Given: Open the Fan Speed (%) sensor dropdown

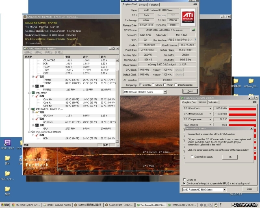Looking at the screenshot, I should (x=210, y=125).
